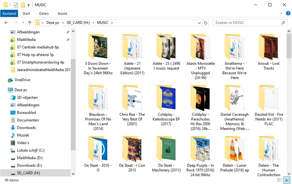Viewport: 292px width, 184px height.
Task: Open the Coldplay Parachutes Hi-Res folder
Action: [x=201, y=108]
